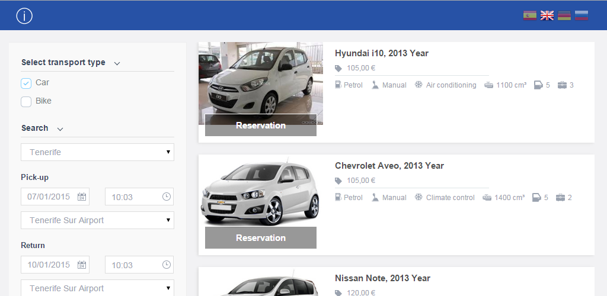Screen dimensions: 607x296
Task: Click Chevrolet Aveo doors icon
Action: coord(536,198)
